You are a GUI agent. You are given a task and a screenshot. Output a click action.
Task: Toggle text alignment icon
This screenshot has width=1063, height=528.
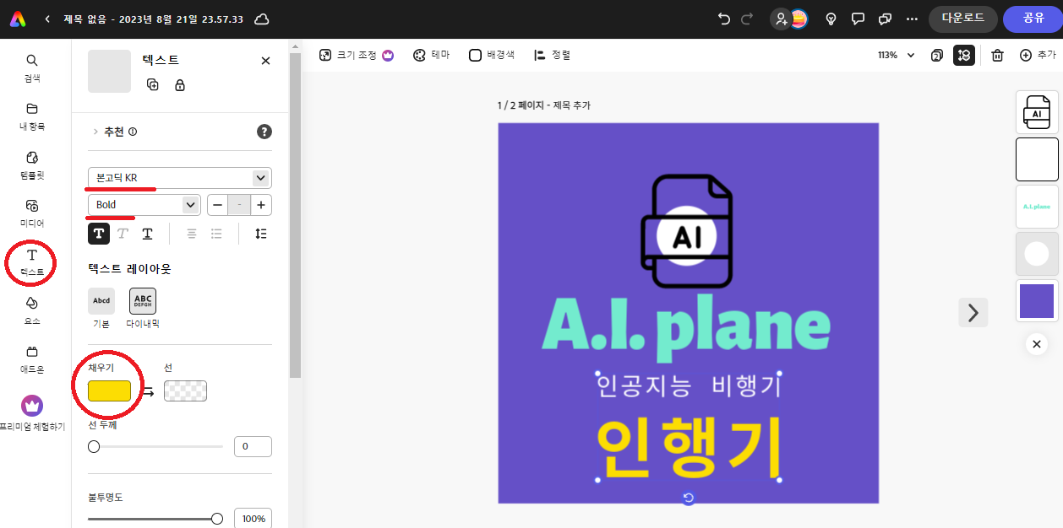coord(192,234)
